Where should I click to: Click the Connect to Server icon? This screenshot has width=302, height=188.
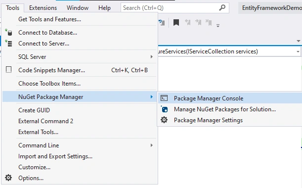pos(9,43)
